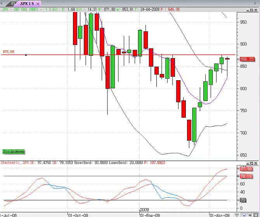Image resolution: width=260 pixels, height=217 pixels.
Task: Click the Dif. %: 1,68 value
Action: (x=64, y=9)
